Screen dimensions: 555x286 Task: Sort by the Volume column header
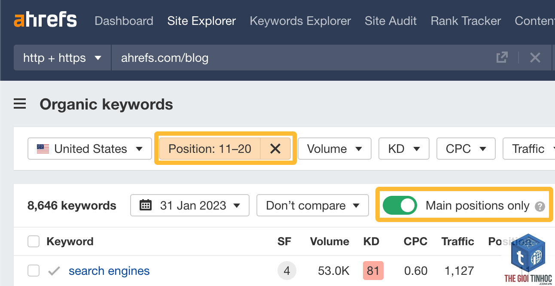pyautogui.click(x=329, y=241)
